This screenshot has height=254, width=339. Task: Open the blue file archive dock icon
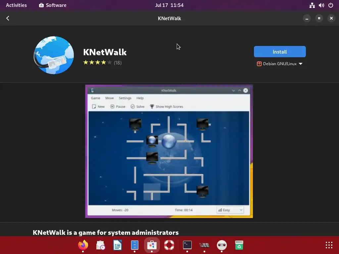pos(134,245)
